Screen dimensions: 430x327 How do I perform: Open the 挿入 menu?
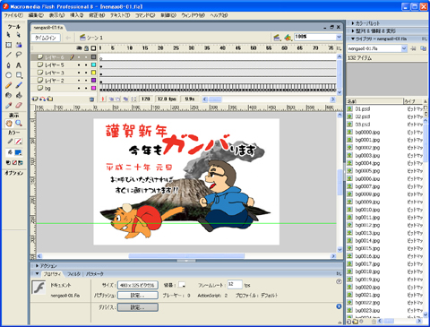pyautogui.click(x=76, y=15)
